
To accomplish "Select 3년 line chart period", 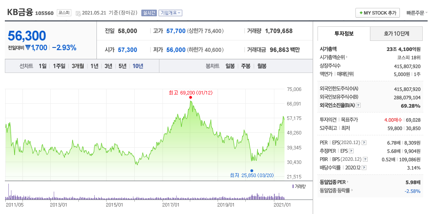I will tap(108, 66).
